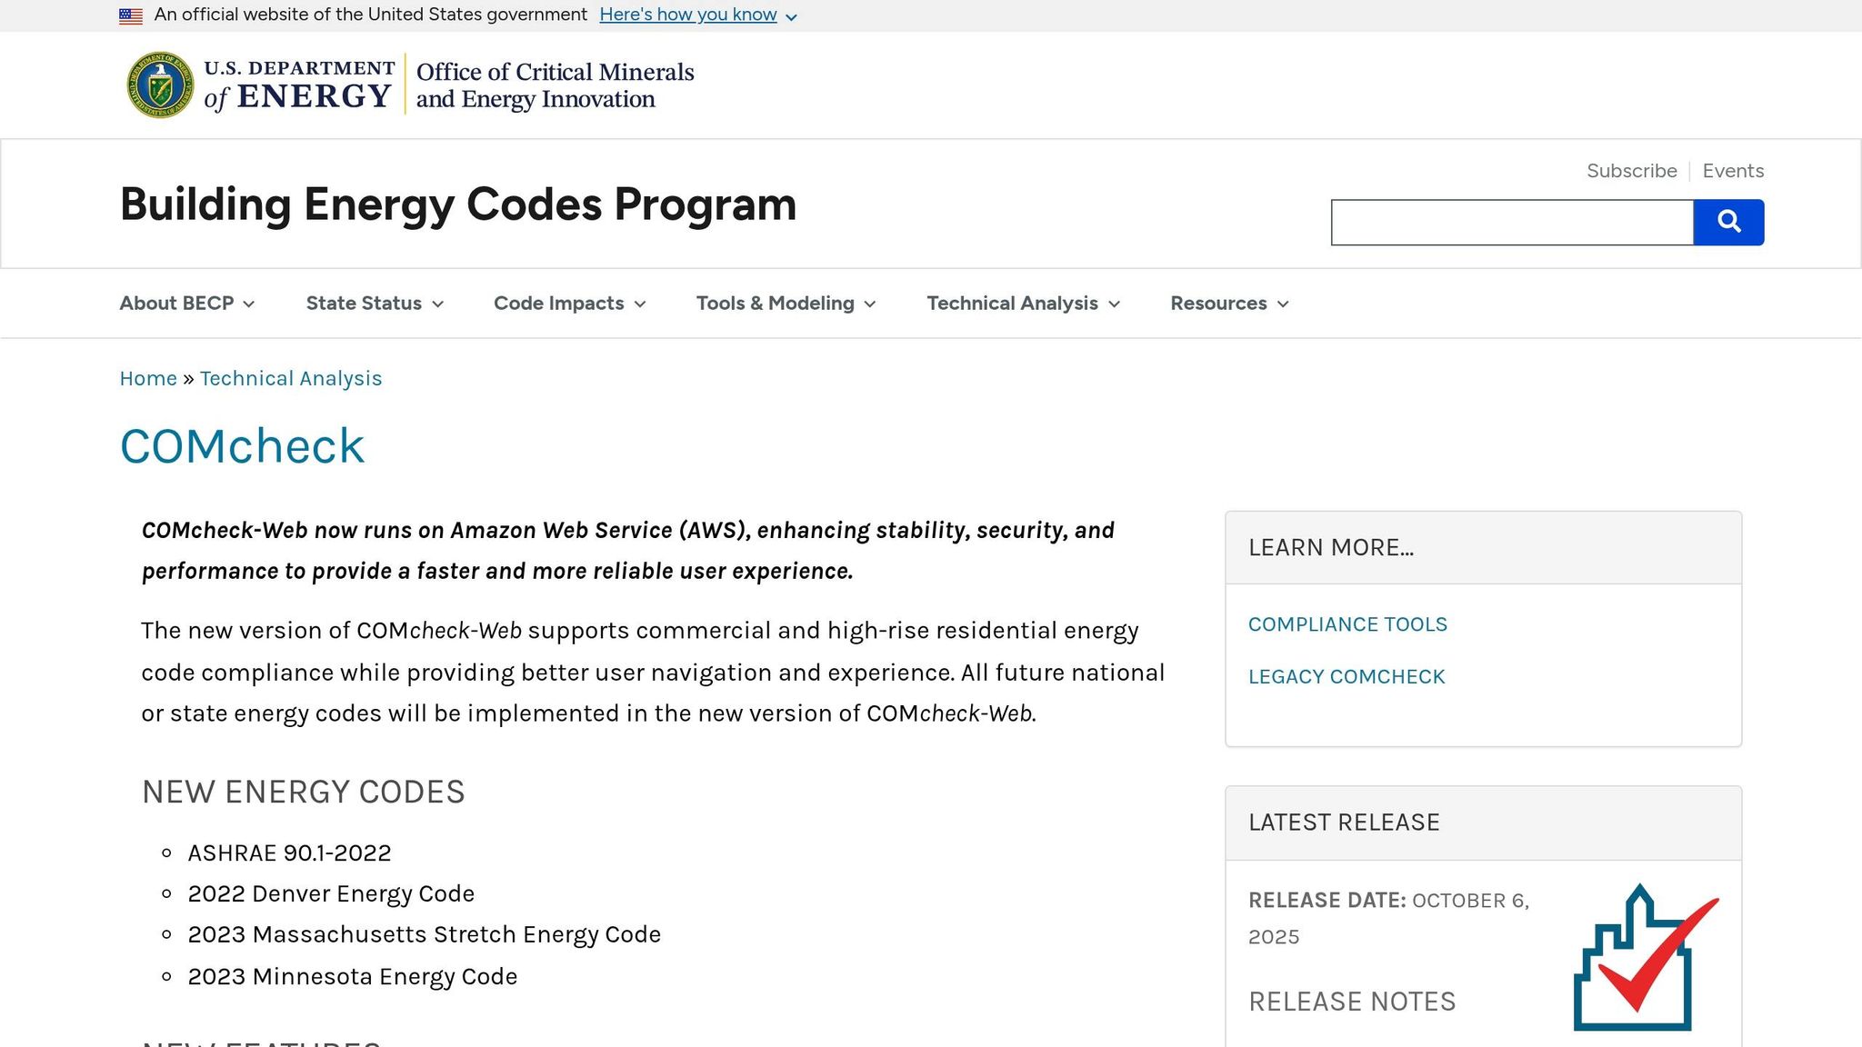The height and width of the screenshot is (1047, 1862).
Task: Open the About BECP dropdown menu
Action: 186,304
